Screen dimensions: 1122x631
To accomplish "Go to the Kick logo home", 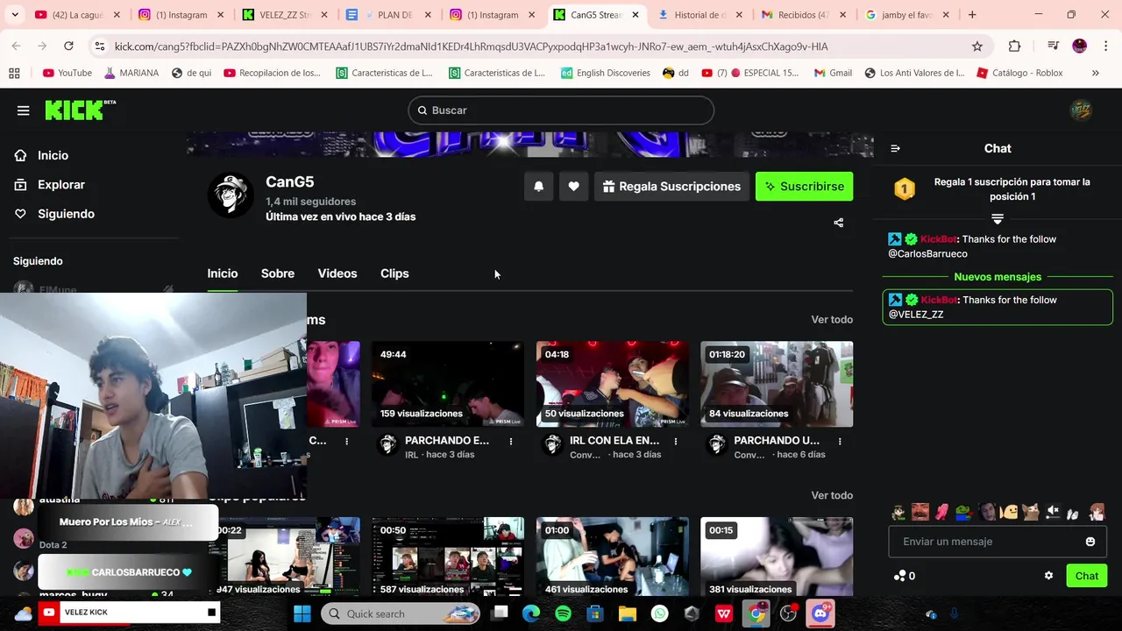I will click(80, 110).
